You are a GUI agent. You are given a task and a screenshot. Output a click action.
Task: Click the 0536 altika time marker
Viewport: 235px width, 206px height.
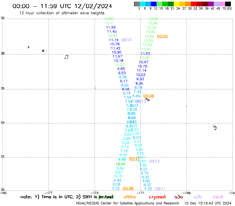point(149,96)
